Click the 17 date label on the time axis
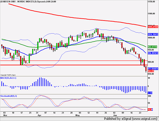The width and height of the screenshot is (159, 121). click(22, 113)
